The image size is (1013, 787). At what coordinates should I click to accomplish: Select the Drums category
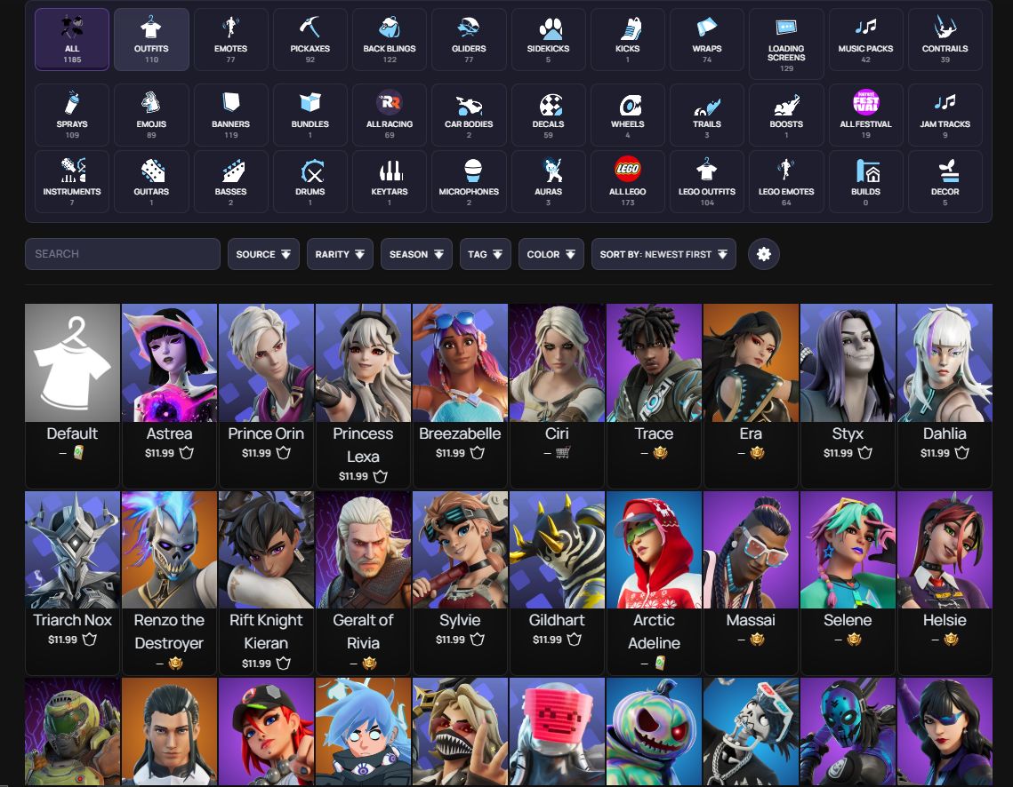point(310,182)
